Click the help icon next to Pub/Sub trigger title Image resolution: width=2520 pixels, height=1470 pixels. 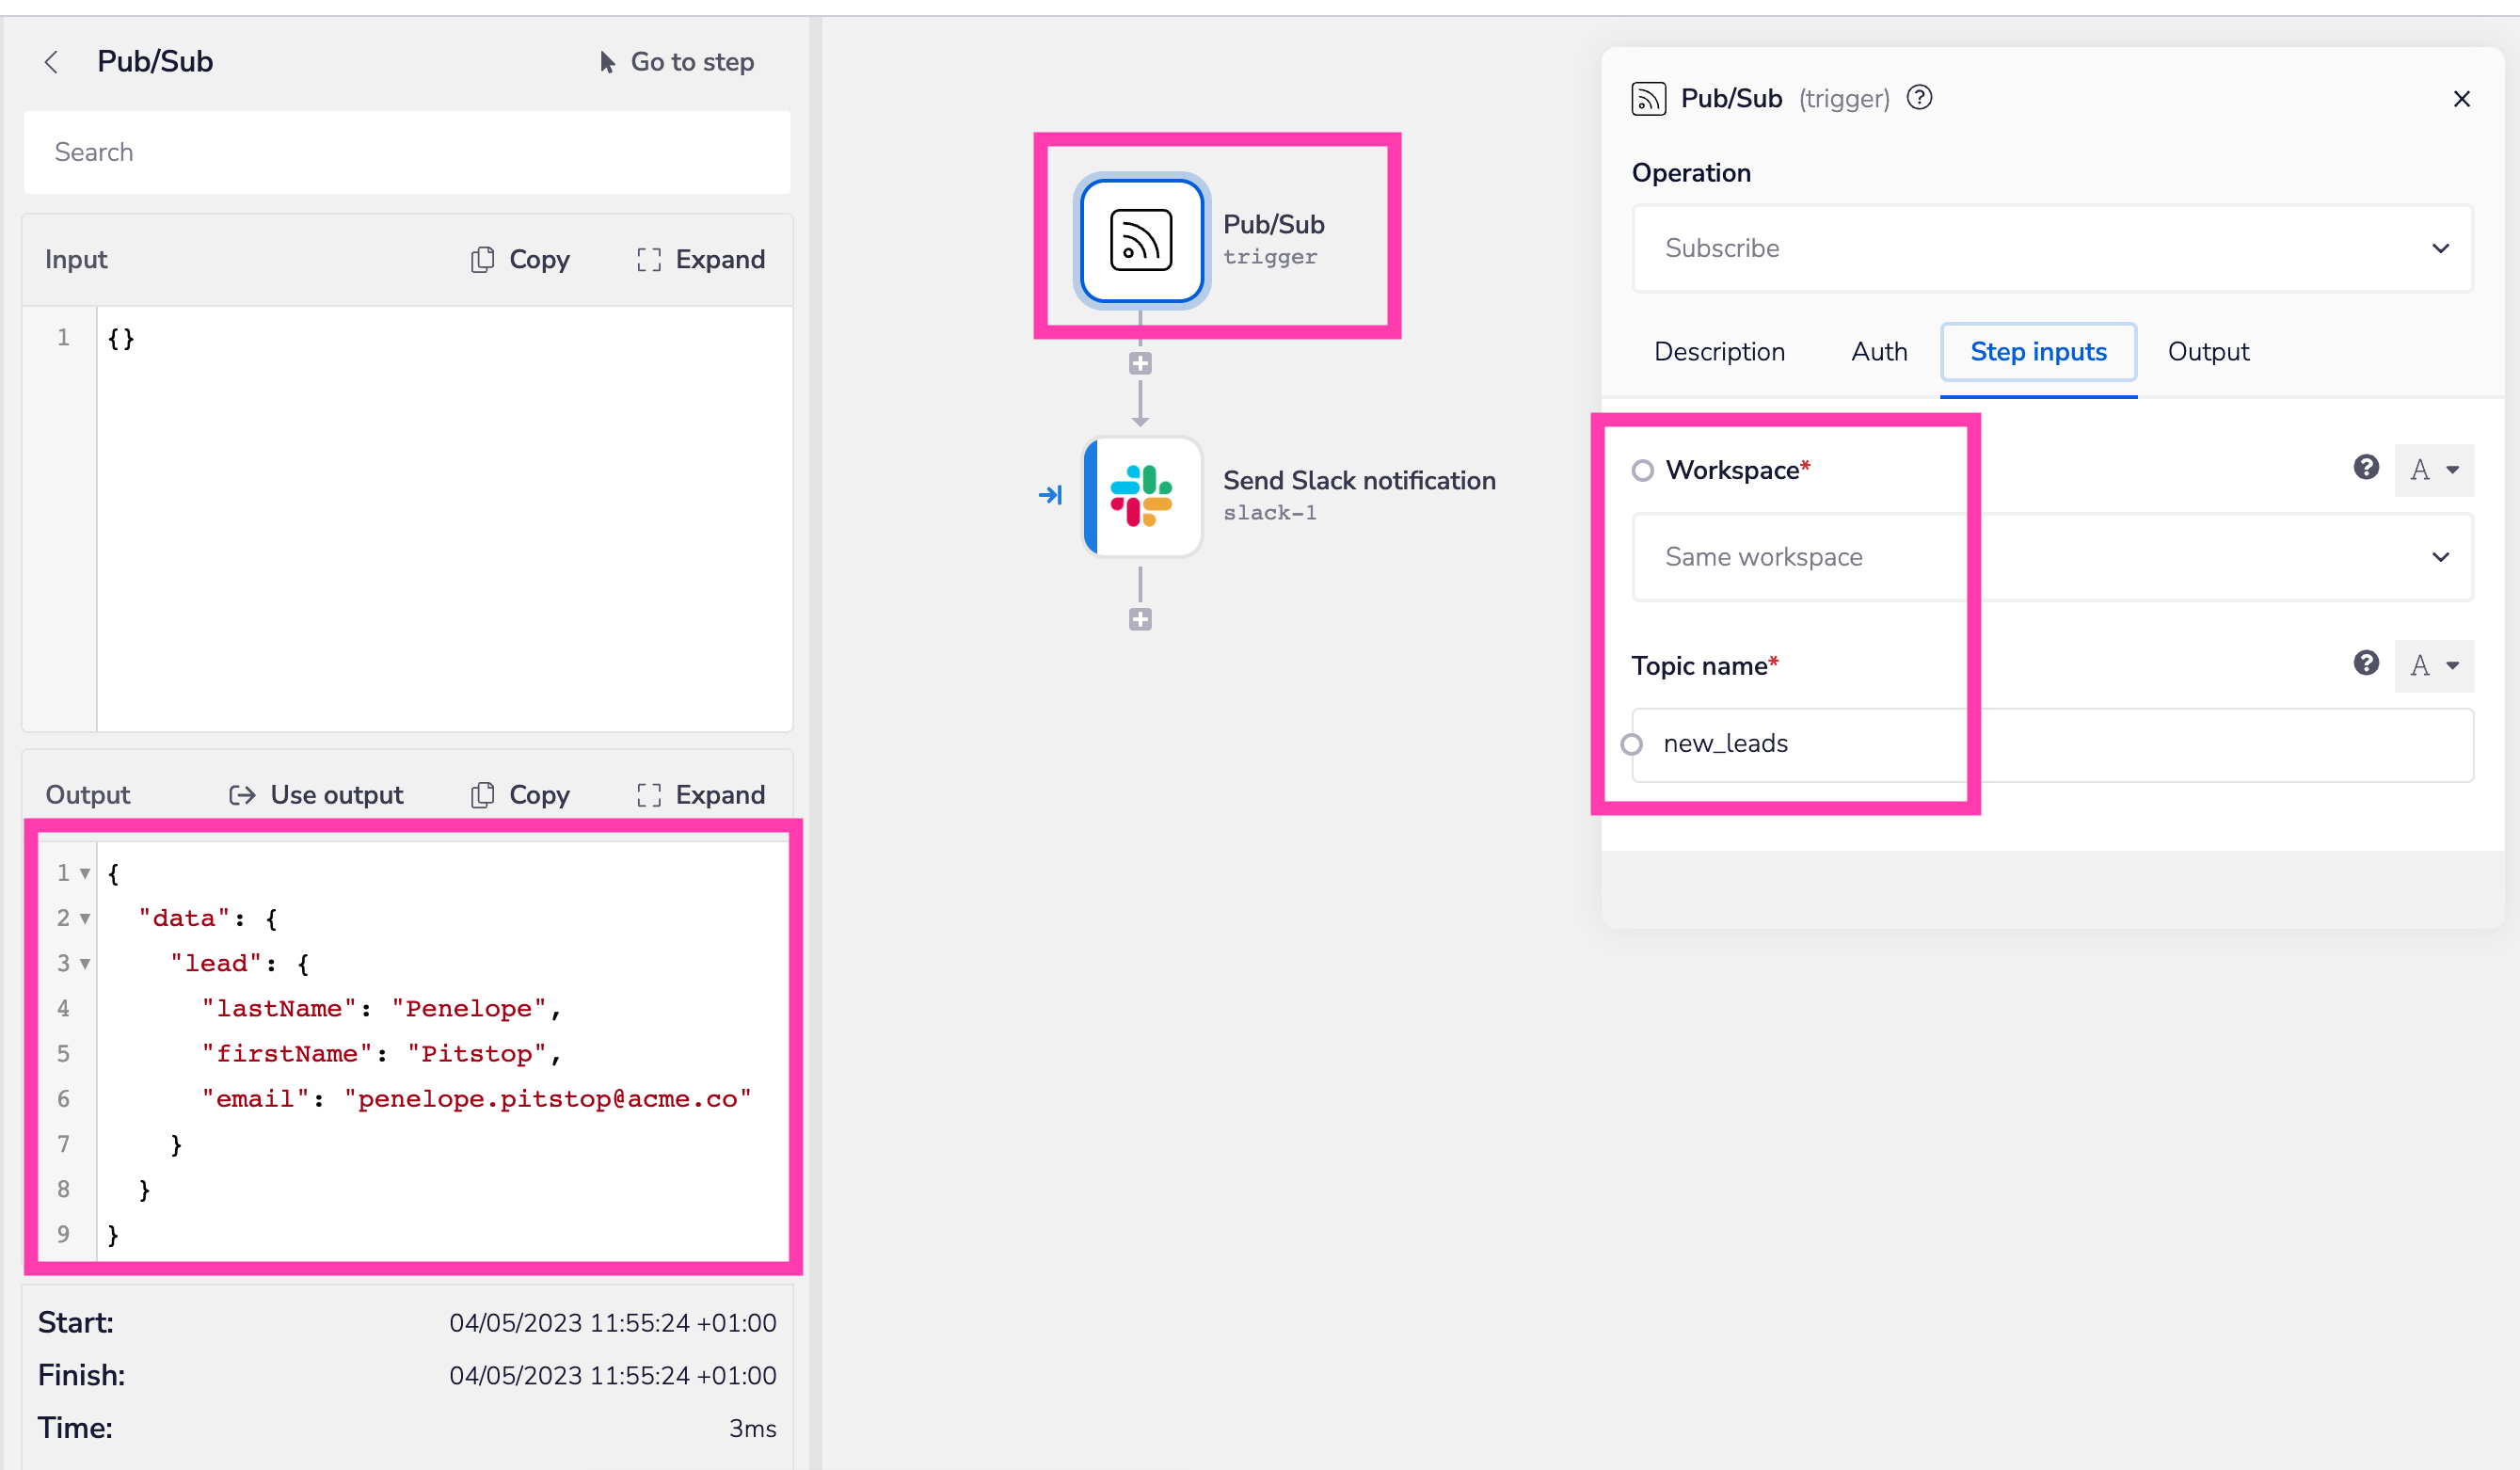1919,98
